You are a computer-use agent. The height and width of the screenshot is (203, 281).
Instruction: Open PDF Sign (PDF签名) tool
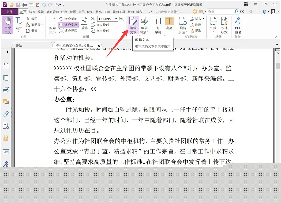pyautogui.click(x=238, y=25)
